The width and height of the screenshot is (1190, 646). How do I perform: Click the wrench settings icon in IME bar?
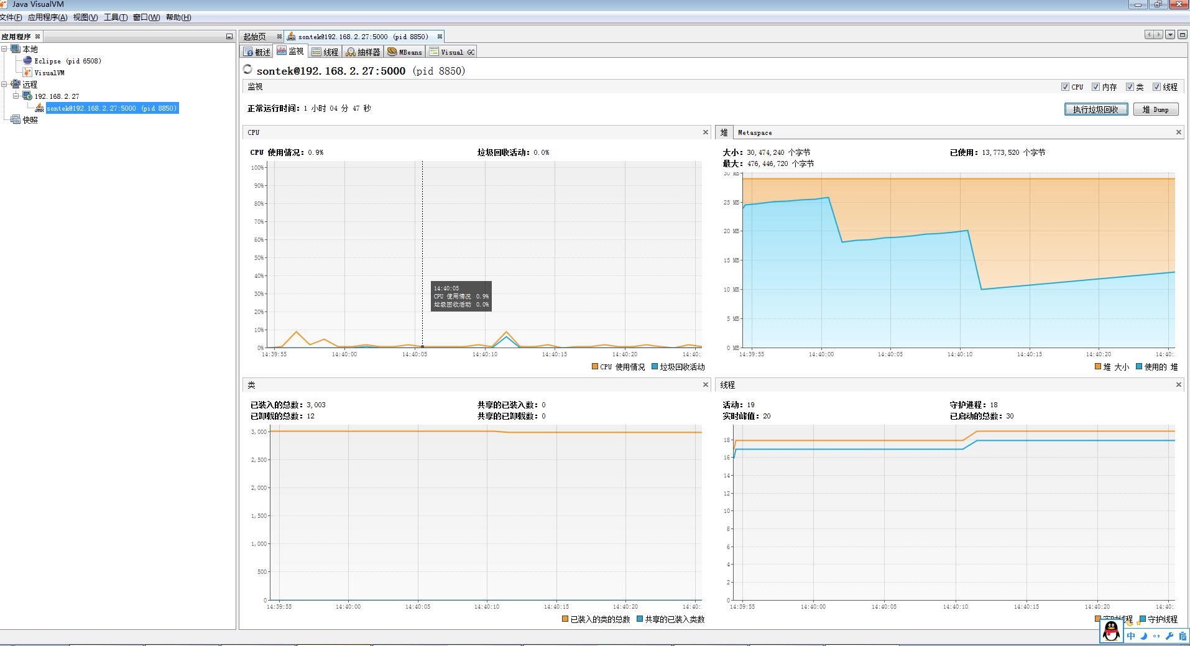(1169, 635)
